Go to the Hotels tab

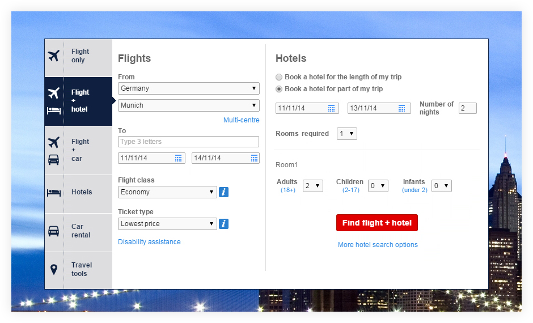[x=78, y=194]
